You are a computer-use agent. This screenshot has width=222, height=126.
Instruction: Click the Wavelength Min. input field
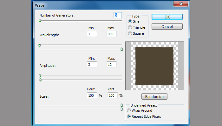(92, 34)
